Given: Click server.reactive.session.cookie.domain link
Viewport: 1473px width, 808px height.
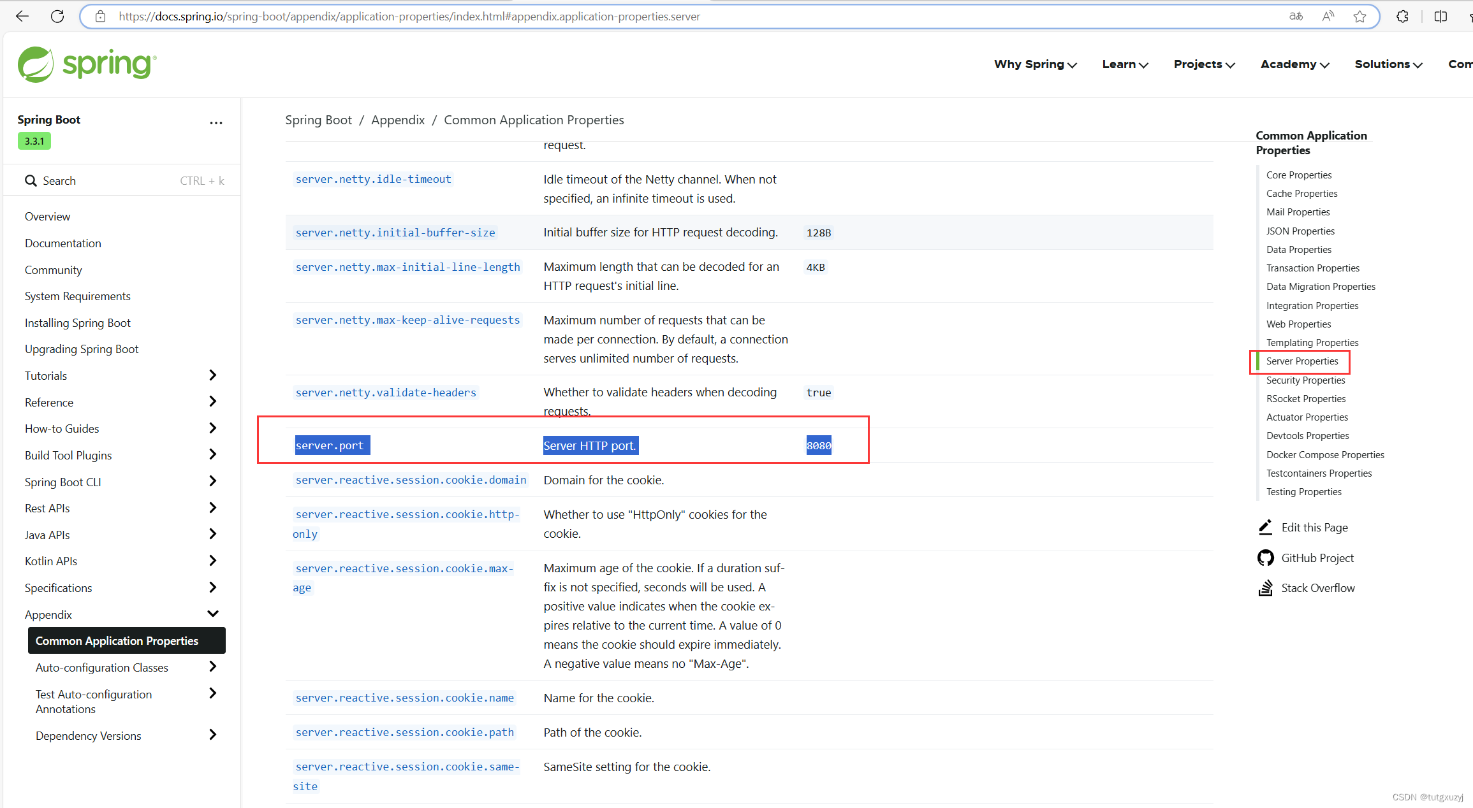Looking at the screenshot, I should [411, 480].
